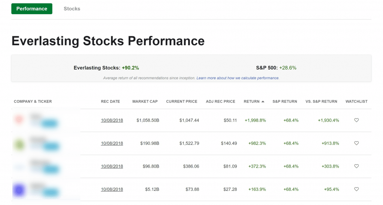Viewport: 383px width, 205px height.
Task: Click return value +982.3%
Action: pyautogui.click(x=257, y=143)
